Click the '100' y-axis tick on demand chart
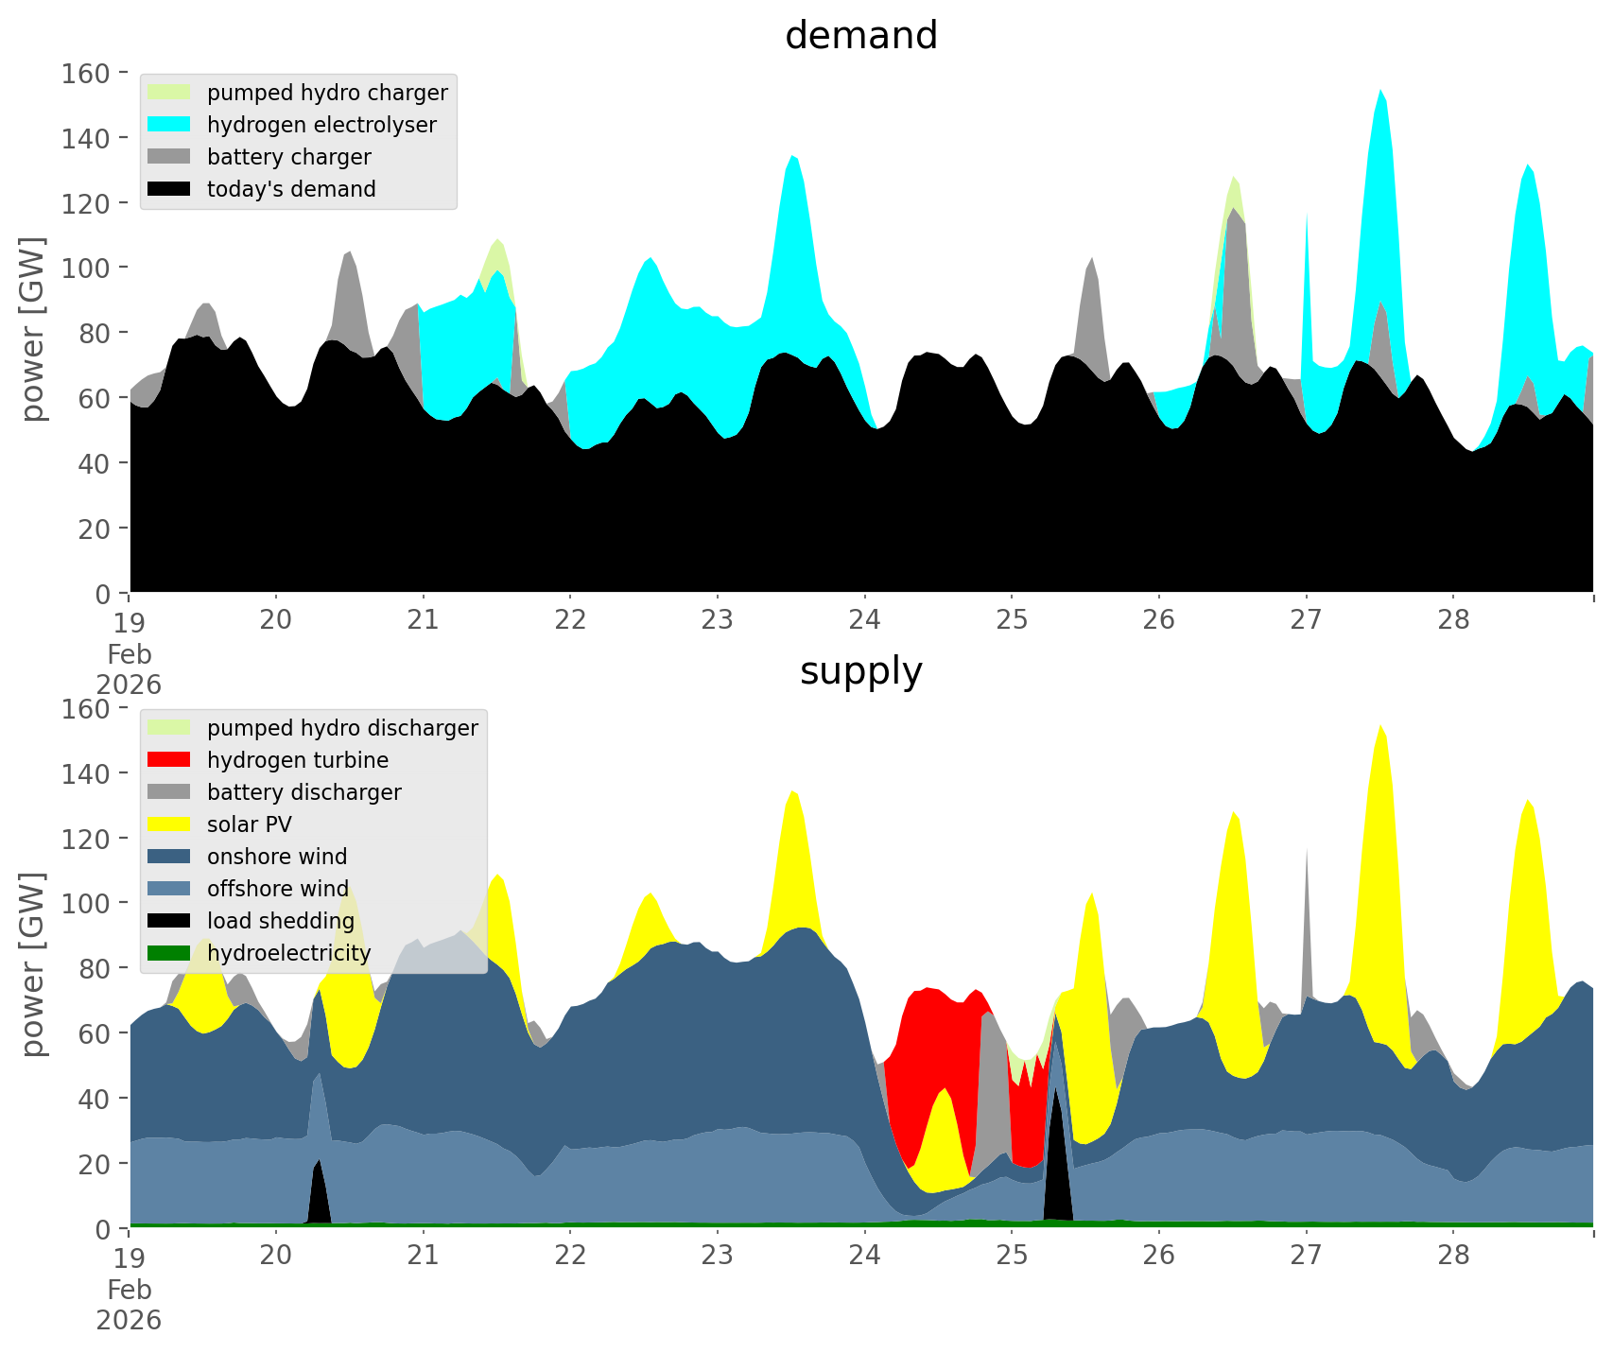The height and width of the screenshot is (1353, 1613). (85, 269)
